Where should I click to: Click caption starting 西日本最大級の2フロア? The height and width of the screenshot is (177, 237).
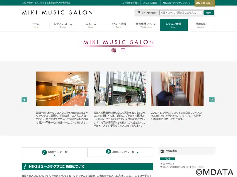[x=62, y=117]
